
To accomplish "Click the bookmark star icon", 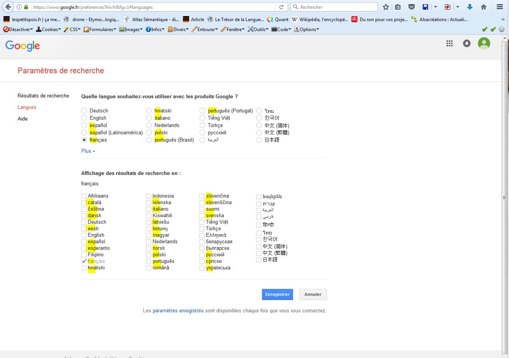I will click(x=386, y=7).
